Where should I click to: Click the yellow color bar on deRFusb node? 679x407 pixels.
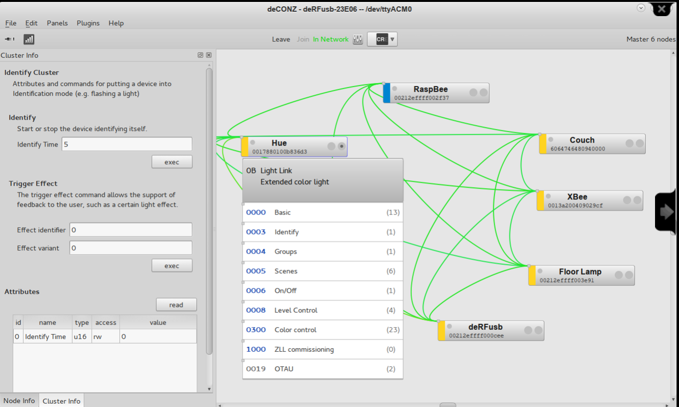[441, 331]
